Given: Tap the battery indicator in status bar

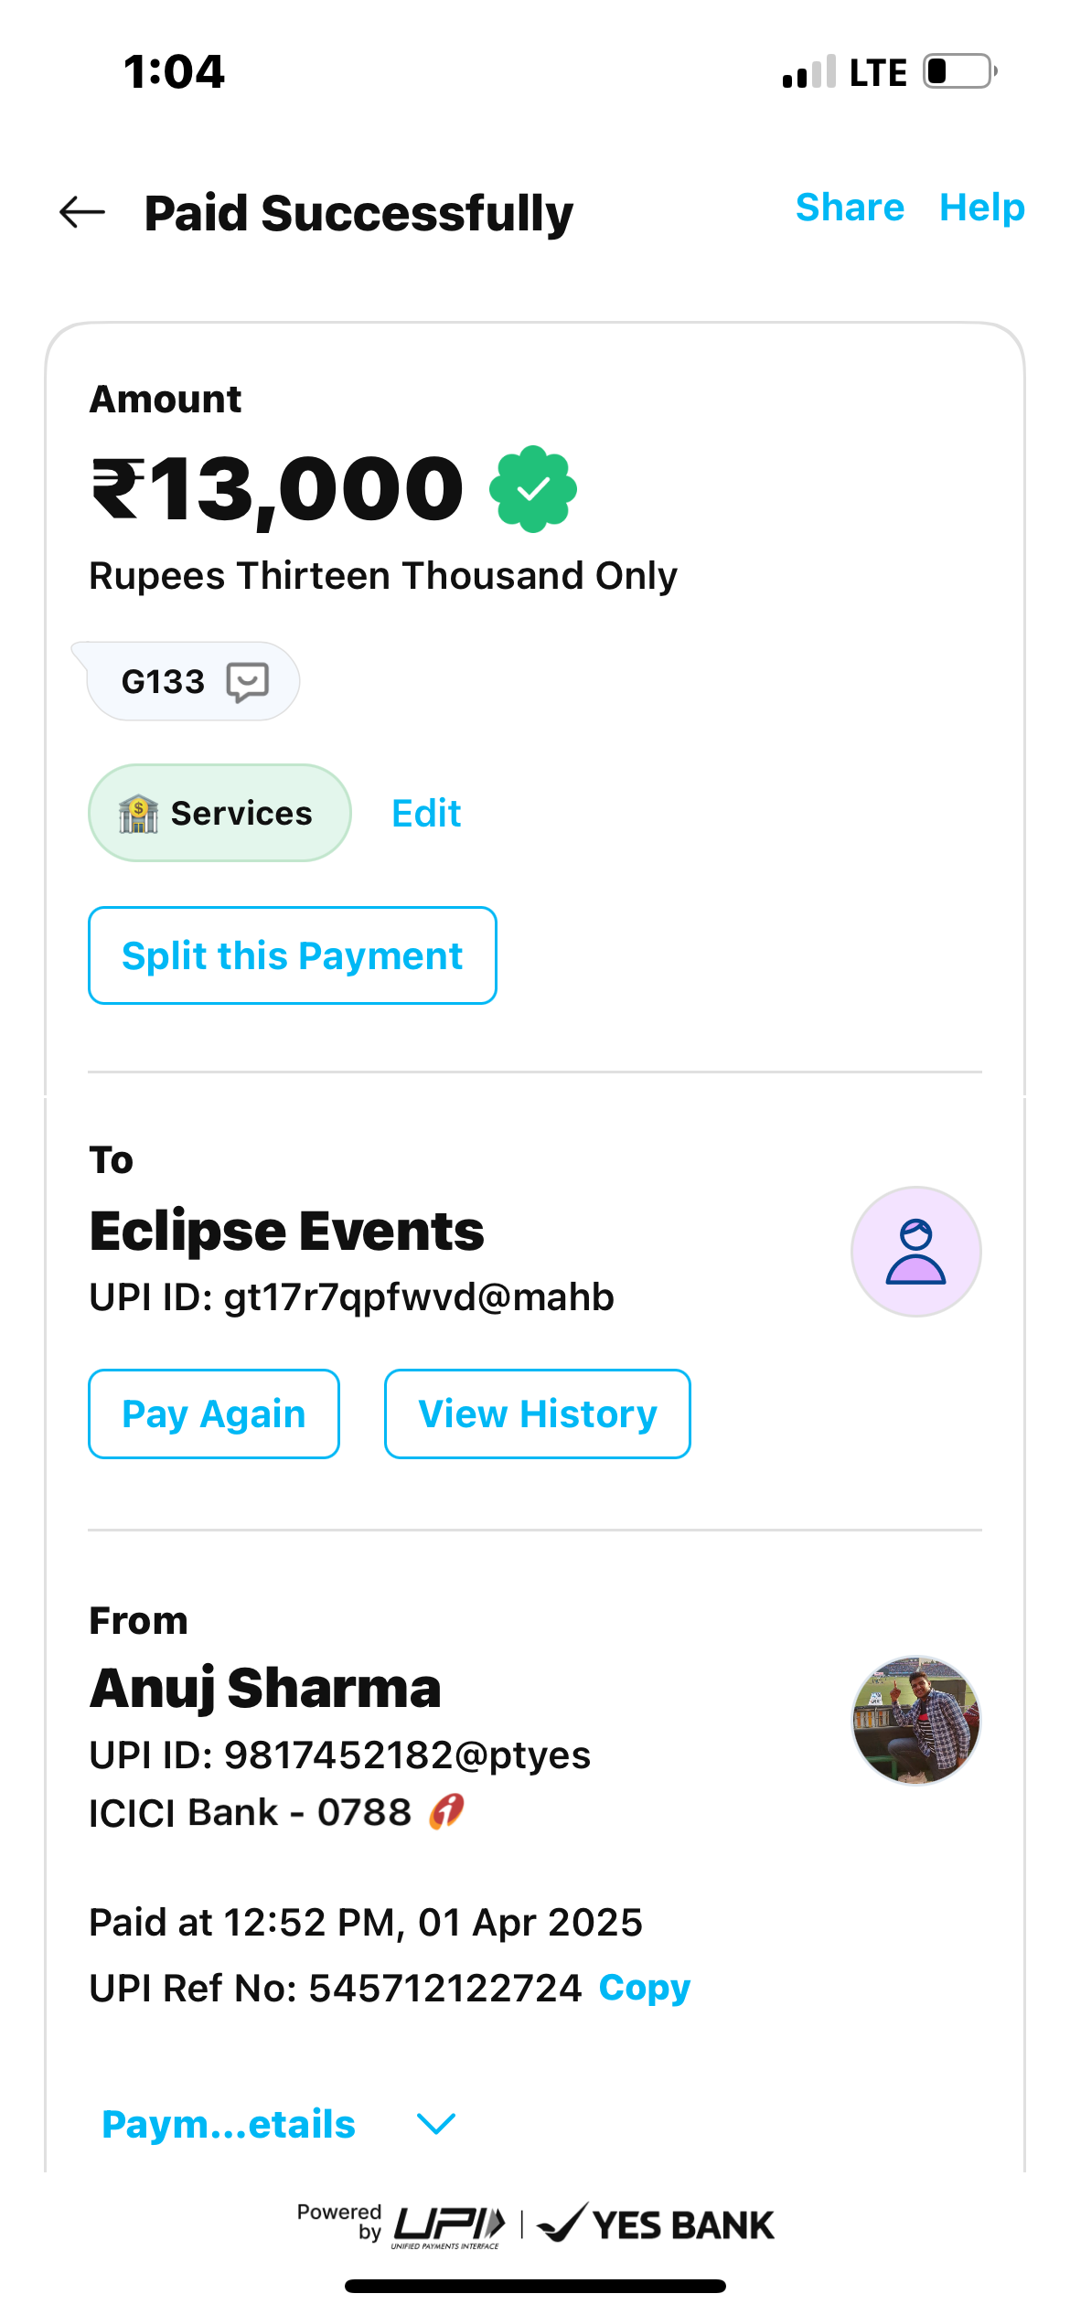Looking at the screenshot, I should [x=958, y=71].
